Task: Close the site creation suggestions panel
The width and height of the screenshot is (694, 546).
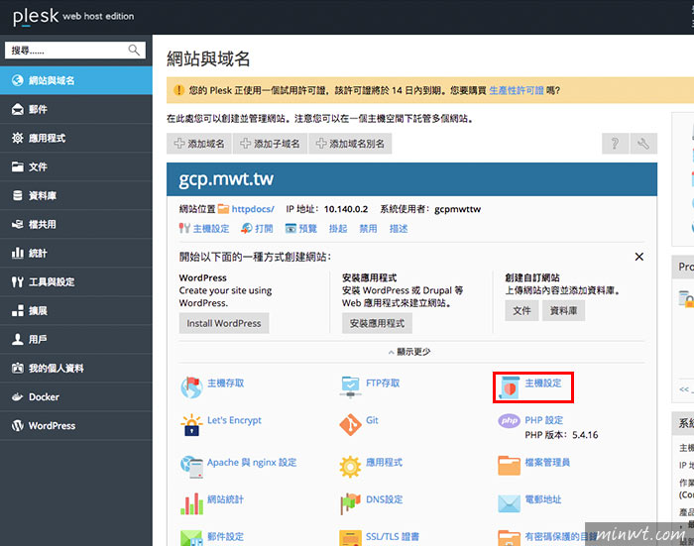Action: click(x=639, y=257)
